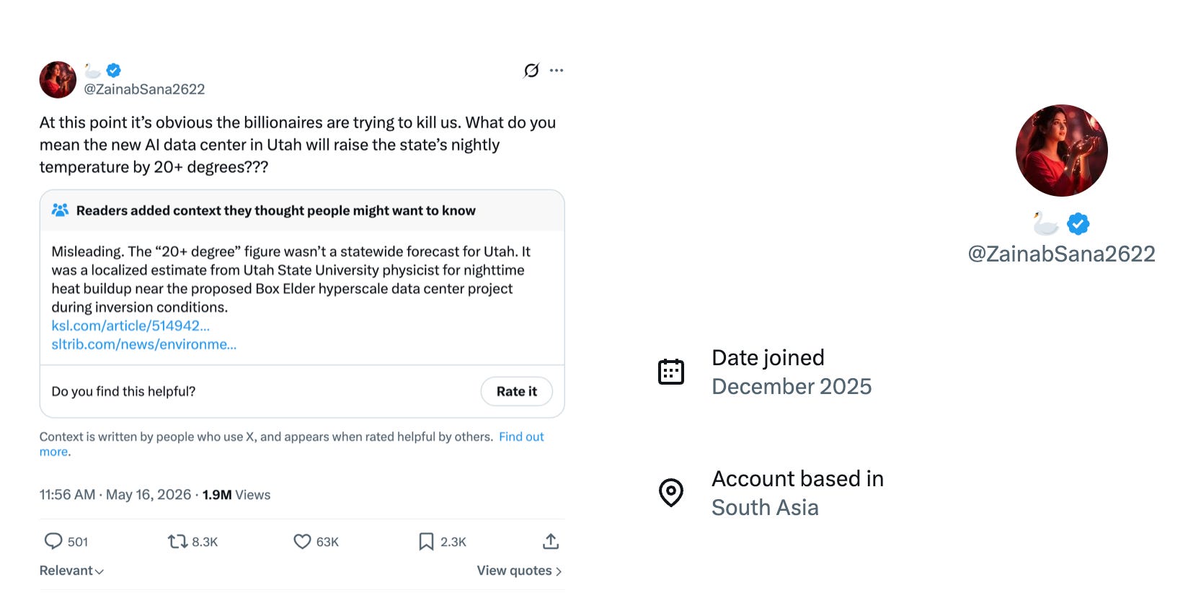This screenshot has height=595, width=1201.
Task: Open the ksl.com article link
Action: tap(130, 326)
